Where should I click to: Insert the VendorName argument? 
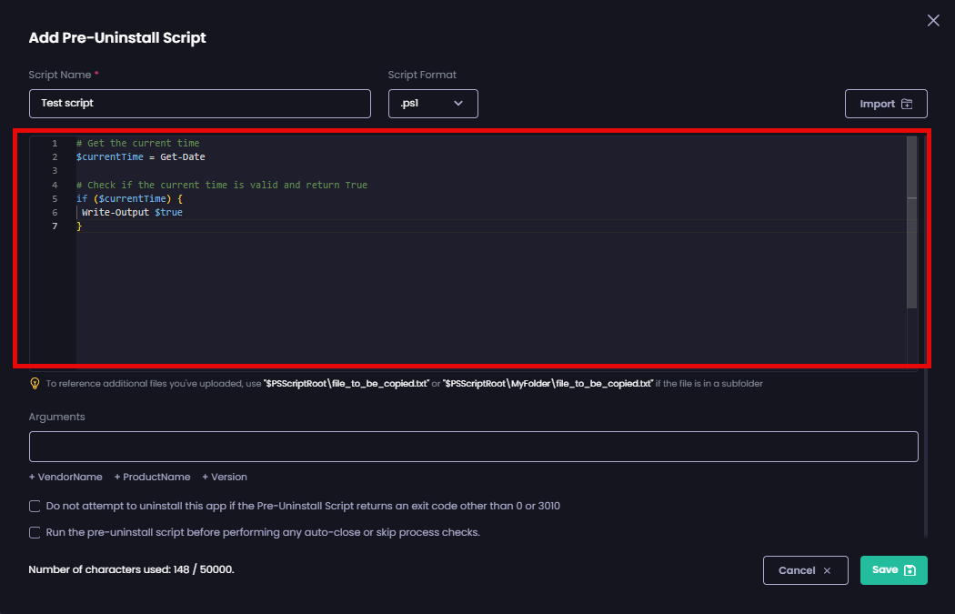pos(65,477)
